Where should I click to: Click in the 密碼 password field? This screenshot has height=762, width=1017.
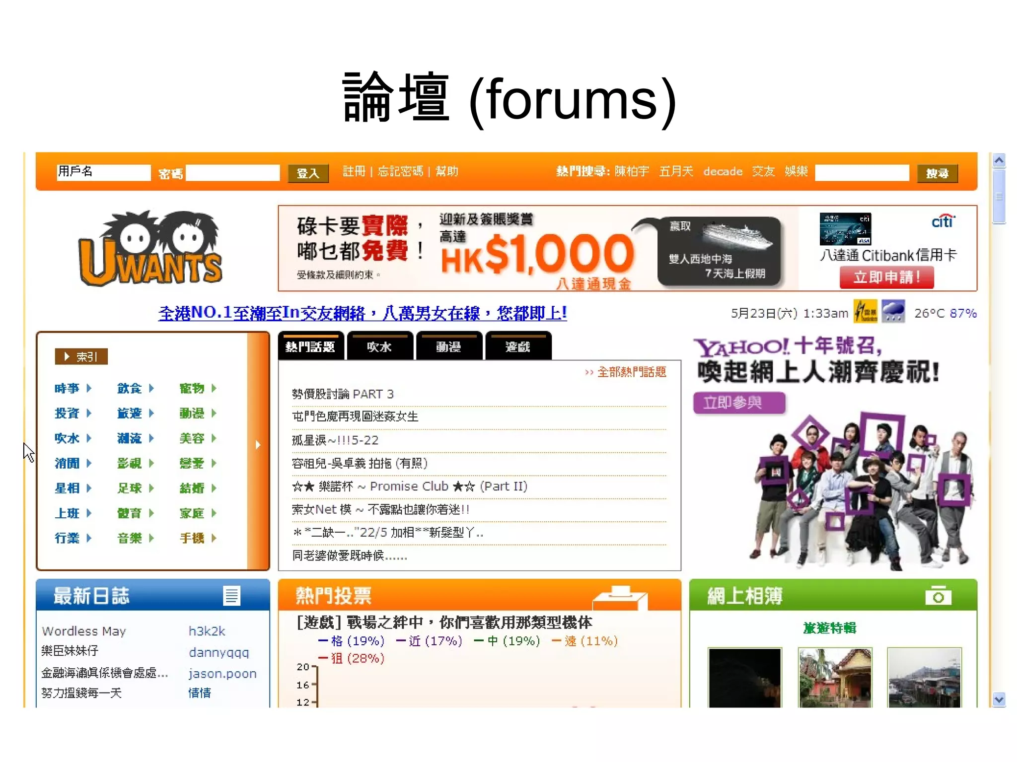[x=233, y=173]
